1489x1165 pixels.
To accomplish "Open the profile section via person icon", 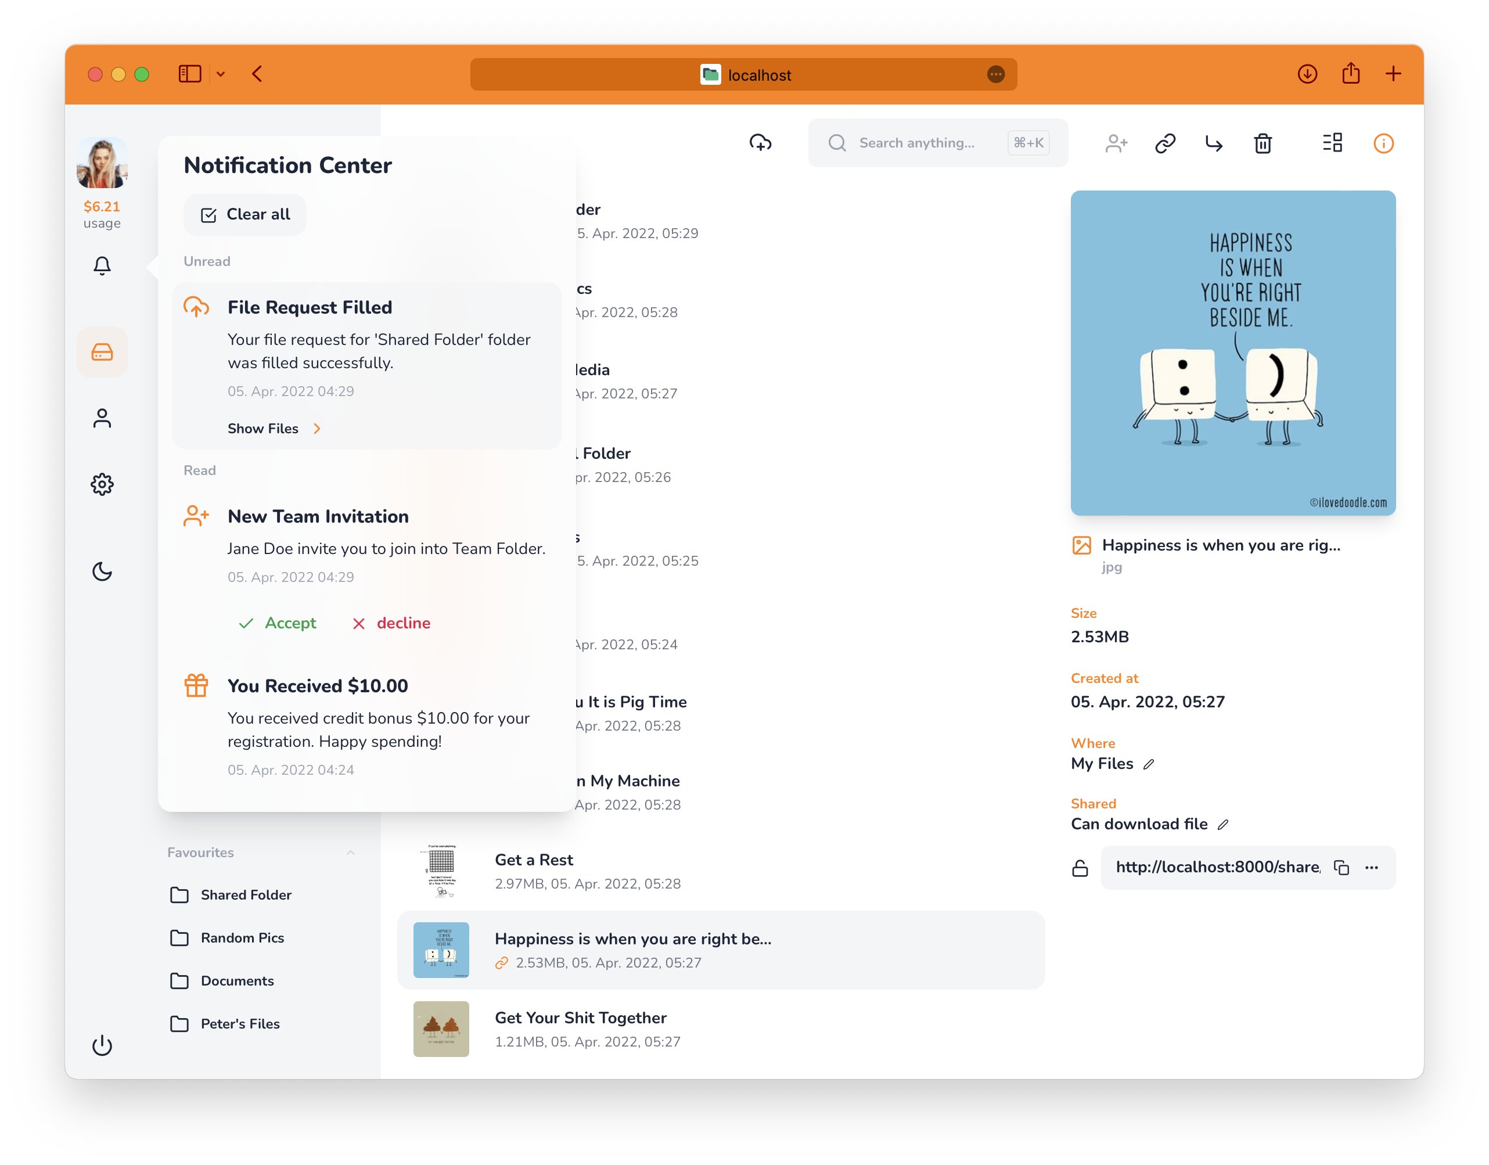I will pos(102,418).
